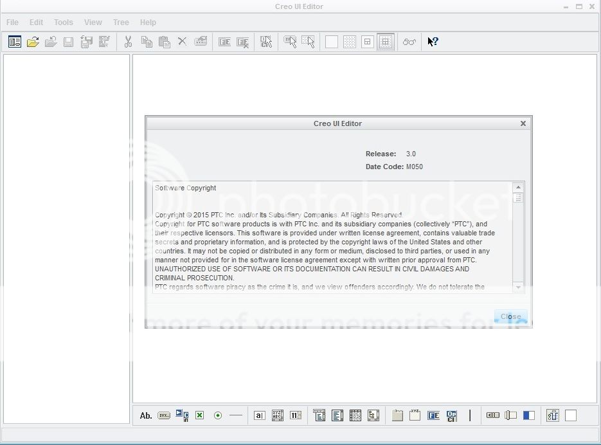Click the Close button in the dialog

tap(510, 316)
